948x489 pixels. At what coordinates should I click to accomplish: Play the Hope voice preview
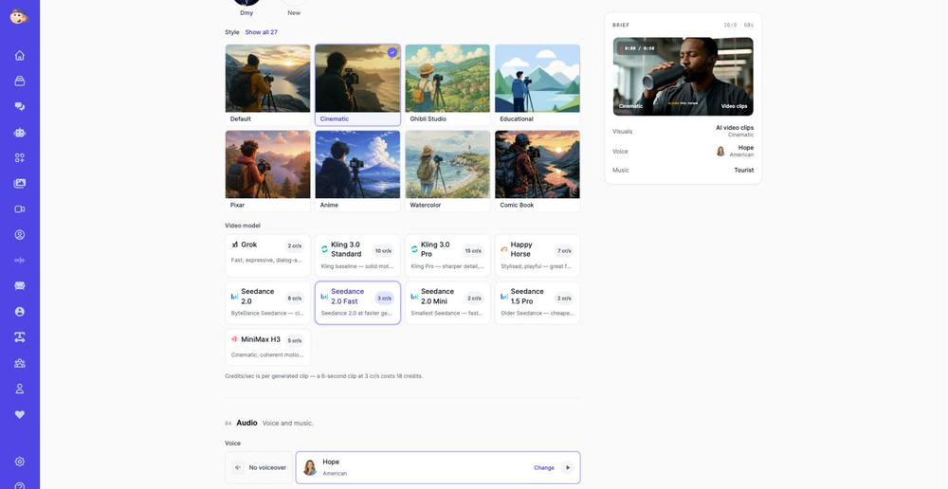[x=567, y=467]
